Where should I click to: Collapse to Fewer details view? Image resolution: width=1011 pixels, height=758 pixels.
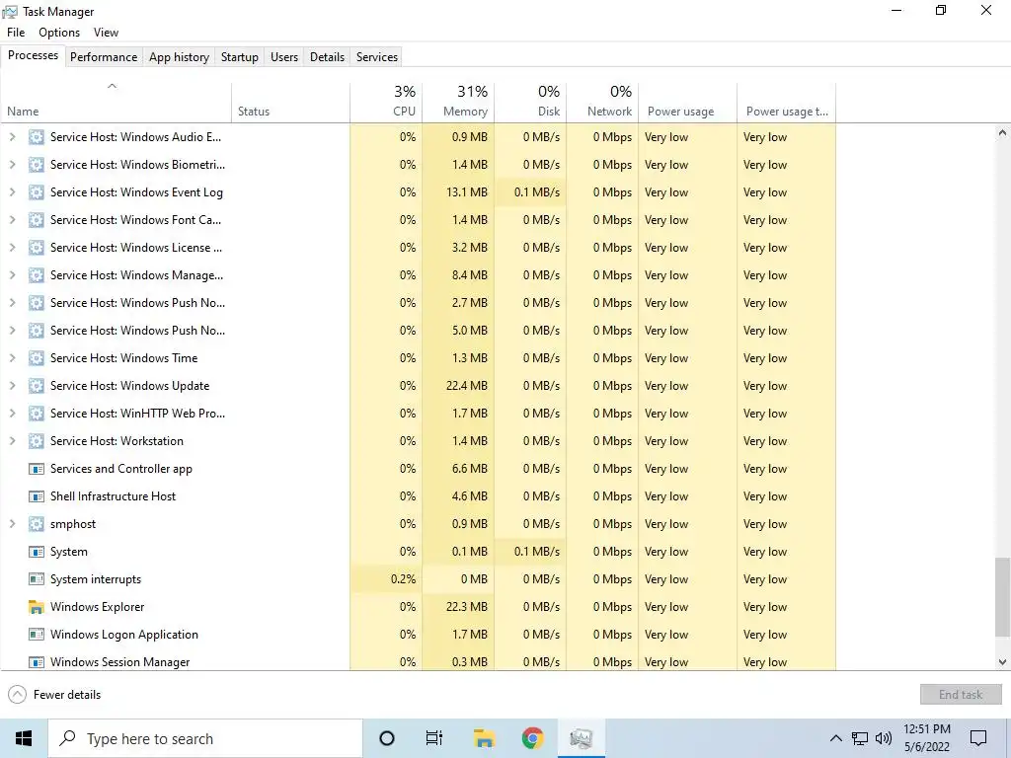point(55,695)
